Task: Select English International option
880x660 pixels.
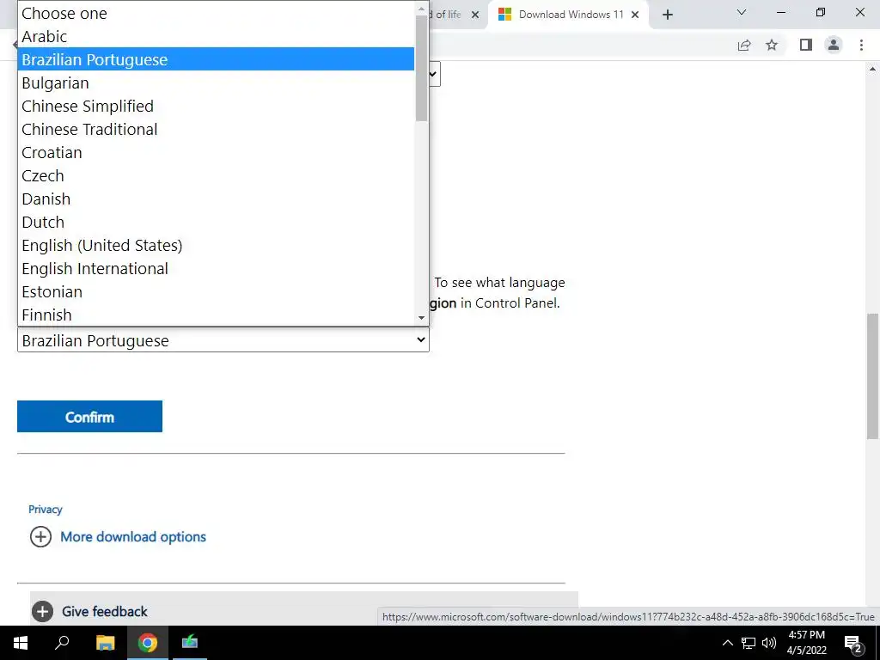Action: pyautogui.click(x=216, y=268)
